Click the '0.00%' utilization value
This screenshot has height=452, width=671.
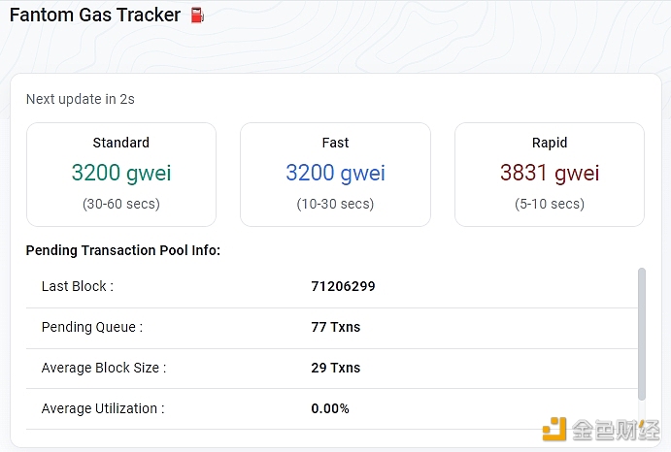coord(330,408)
